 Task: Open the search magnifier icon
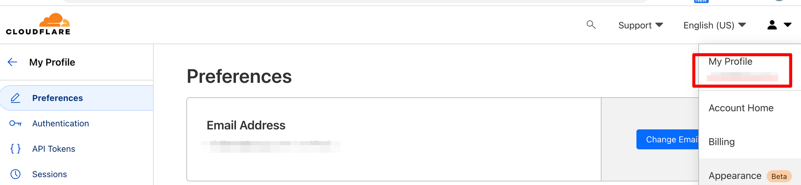click(591, 25)
